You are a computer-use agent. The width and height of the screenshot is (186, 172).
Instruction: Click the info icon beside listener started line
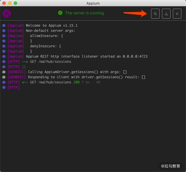4,56
